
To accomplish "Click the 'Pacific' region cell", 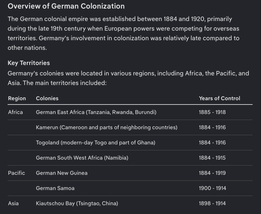I will click(16, 173).
